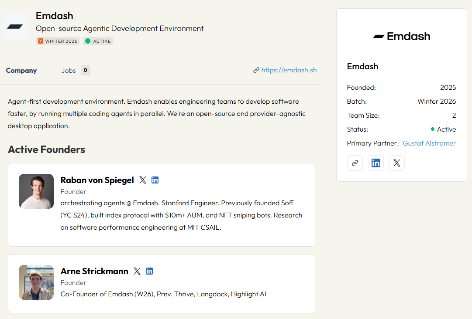Switch to the Jobs tab

[69, 71]
